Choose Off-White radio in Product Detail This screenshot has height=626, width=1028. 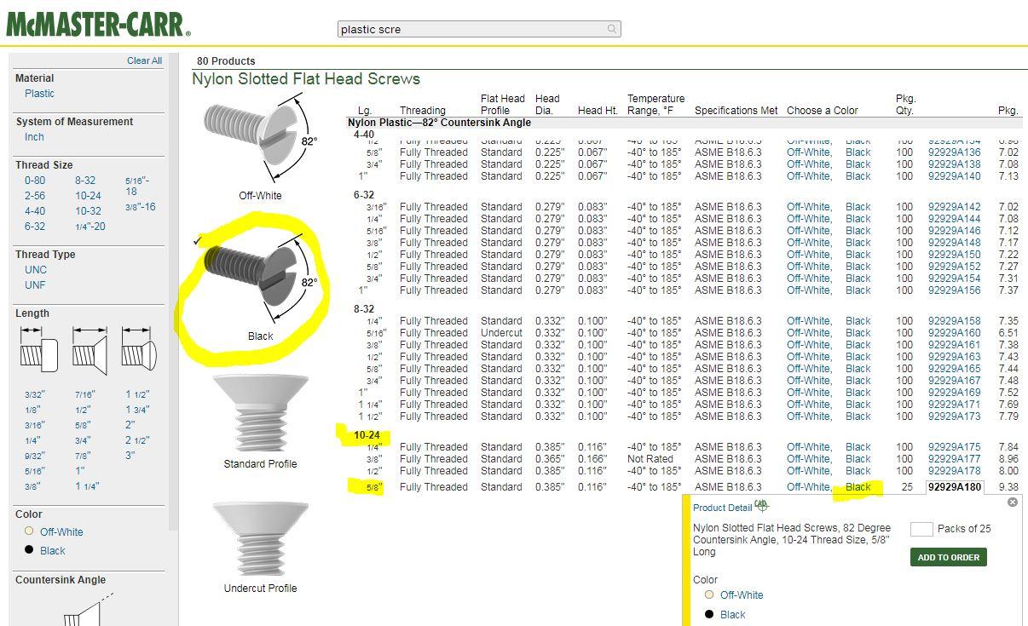pos(708,594)
